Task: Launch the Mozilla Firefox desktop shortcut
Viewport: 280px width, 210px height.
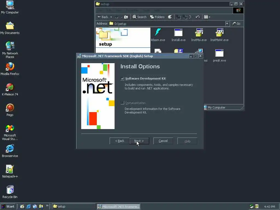Action: tap(10, 69)
